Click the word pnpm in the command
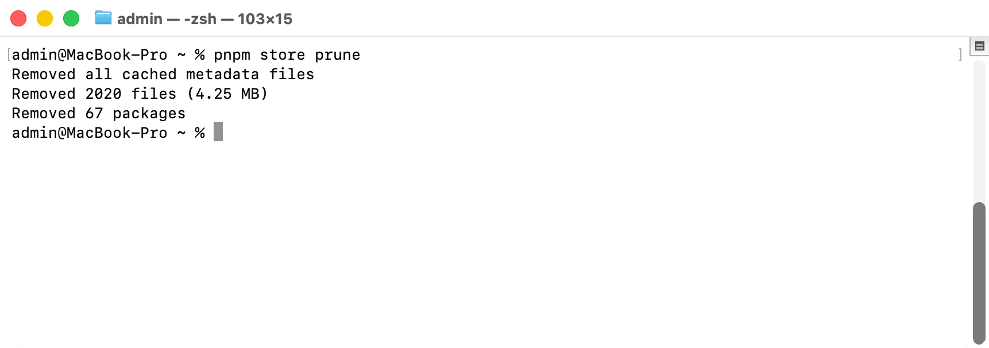The height and width of the screenshot is (348, 989). [x=232, y=55]
